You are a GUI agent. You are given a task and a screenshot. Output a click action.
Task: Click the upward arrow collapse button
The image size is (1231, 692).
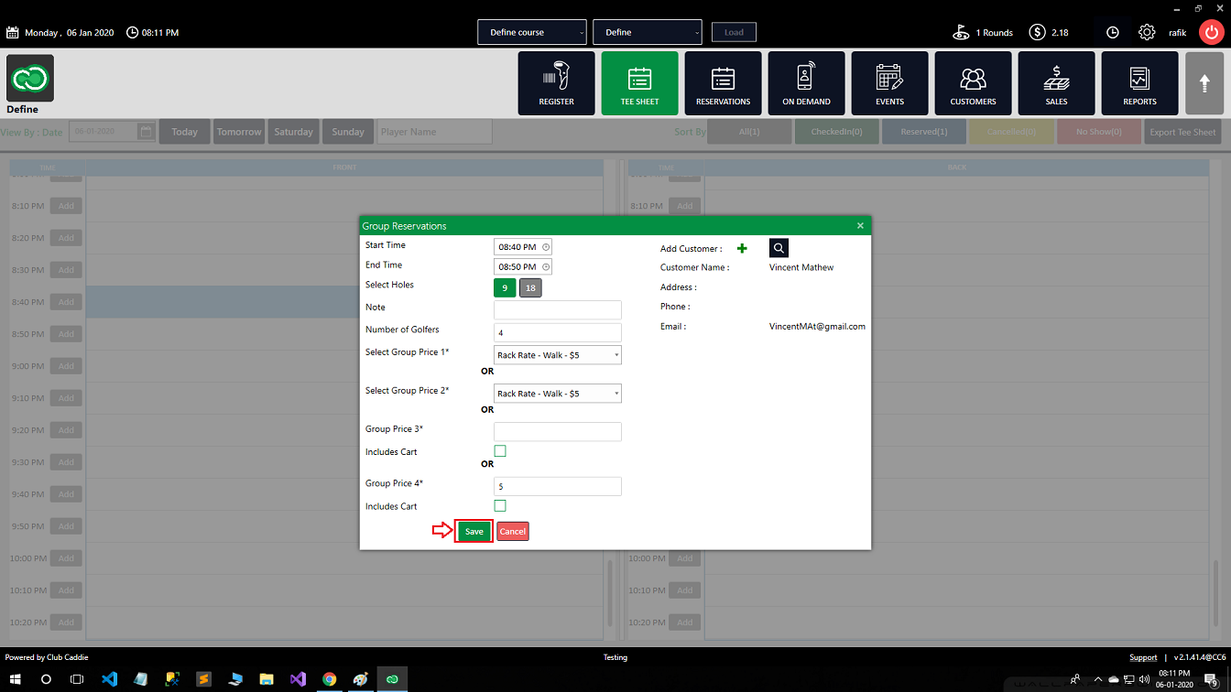[x=1204, y=83]
